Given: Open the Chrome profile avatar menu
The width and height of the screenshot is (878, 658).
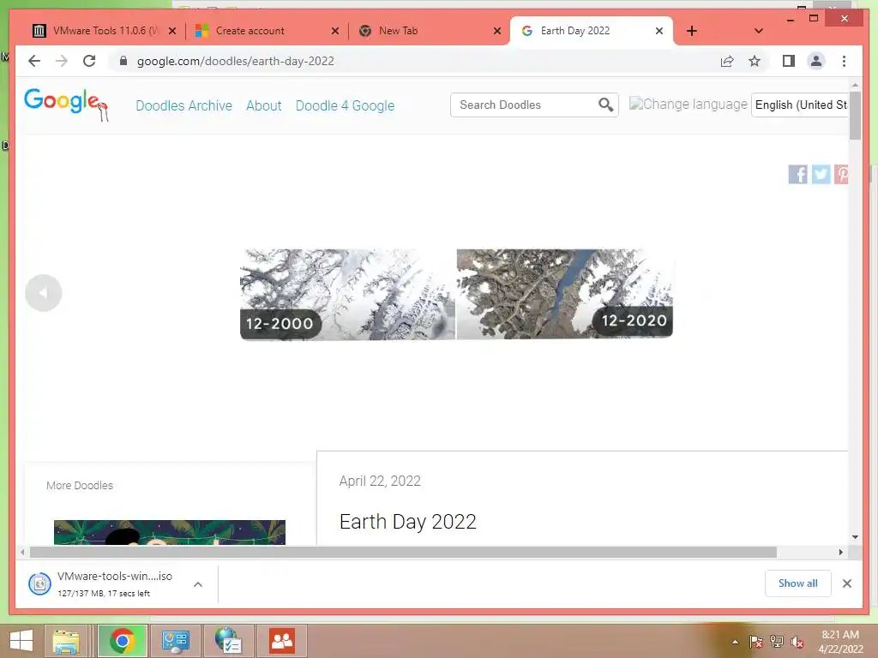Looking at the screenshot, I should [816, 61].
